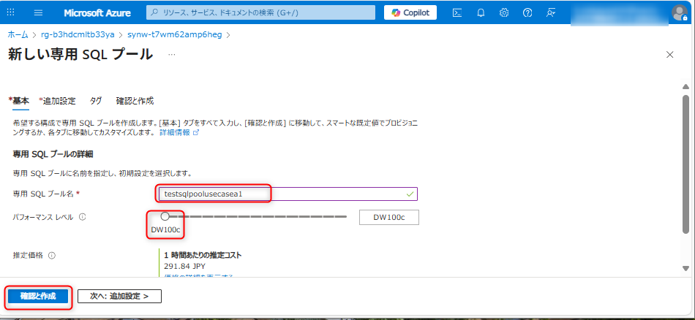This screenshot has width=695, height=320.
Task: Click the feedback icon in header
Action: click(x=551, y=12)
